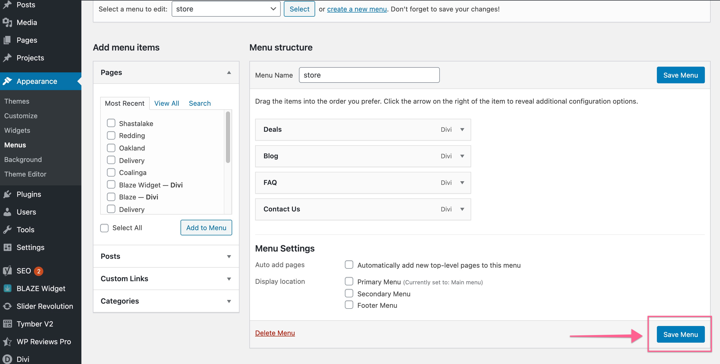Collapse the Pages panel arrow

tap(229, 73)
